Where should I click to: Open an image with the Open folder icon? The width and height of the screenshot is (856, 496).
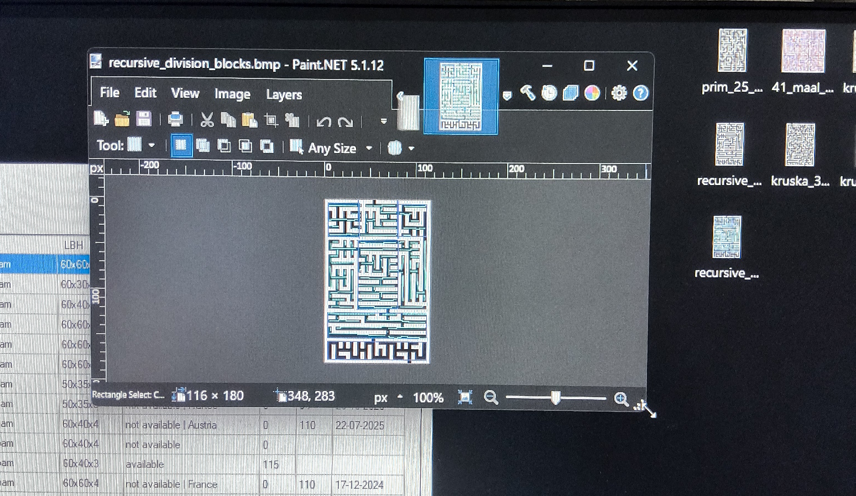[122, 119]
